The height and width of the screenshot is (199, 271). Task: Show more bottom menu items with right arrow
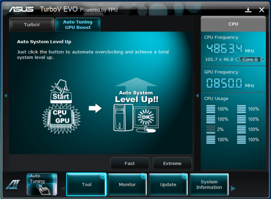(x=233, y=188)
